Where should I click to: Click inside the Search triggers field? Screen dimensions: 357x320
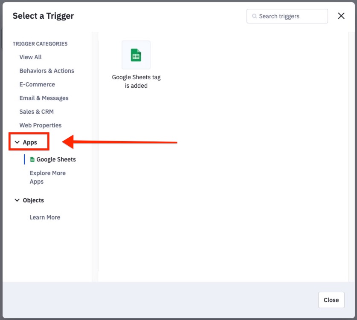tap(287, 16)
